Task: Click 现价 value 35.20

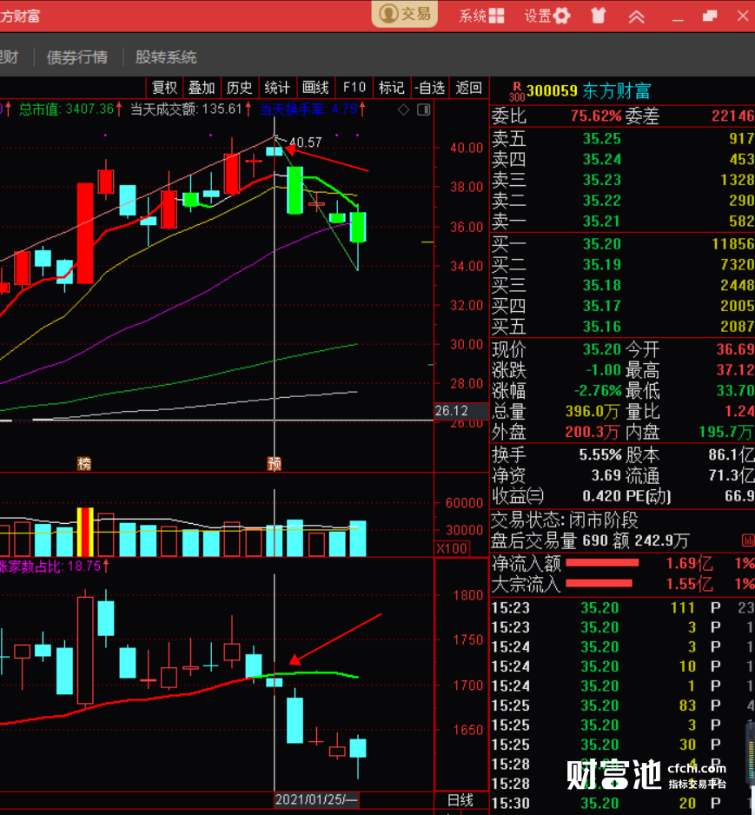Action: 602,349
